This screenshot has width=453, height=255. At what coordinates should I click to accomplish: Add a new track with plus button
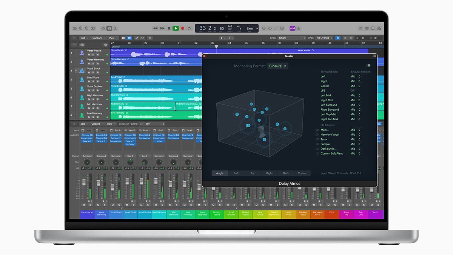tap(74, 45)
